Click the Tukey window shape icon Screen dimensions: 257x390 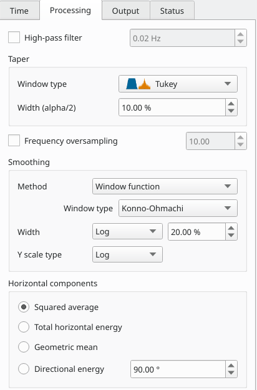(138, 84)
